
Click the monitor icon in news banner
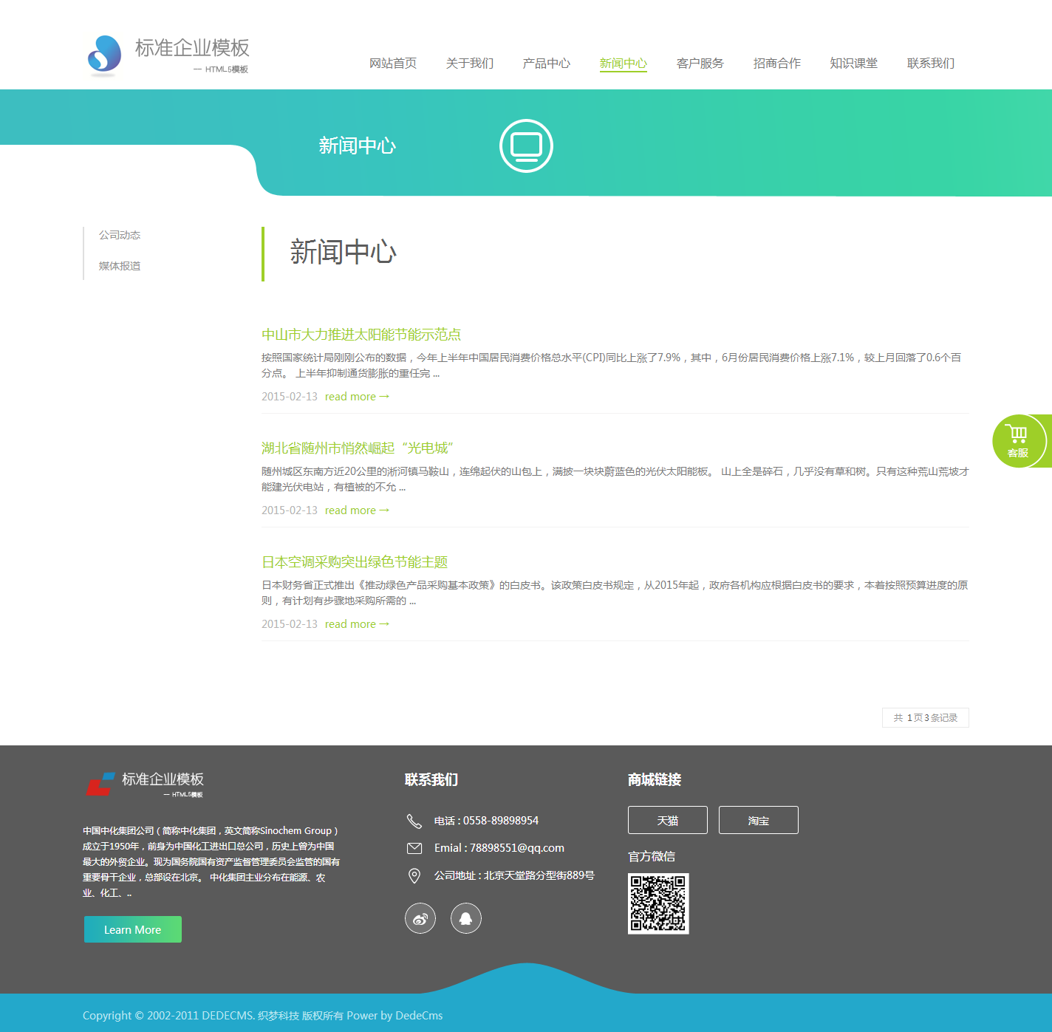coord(526,146)
